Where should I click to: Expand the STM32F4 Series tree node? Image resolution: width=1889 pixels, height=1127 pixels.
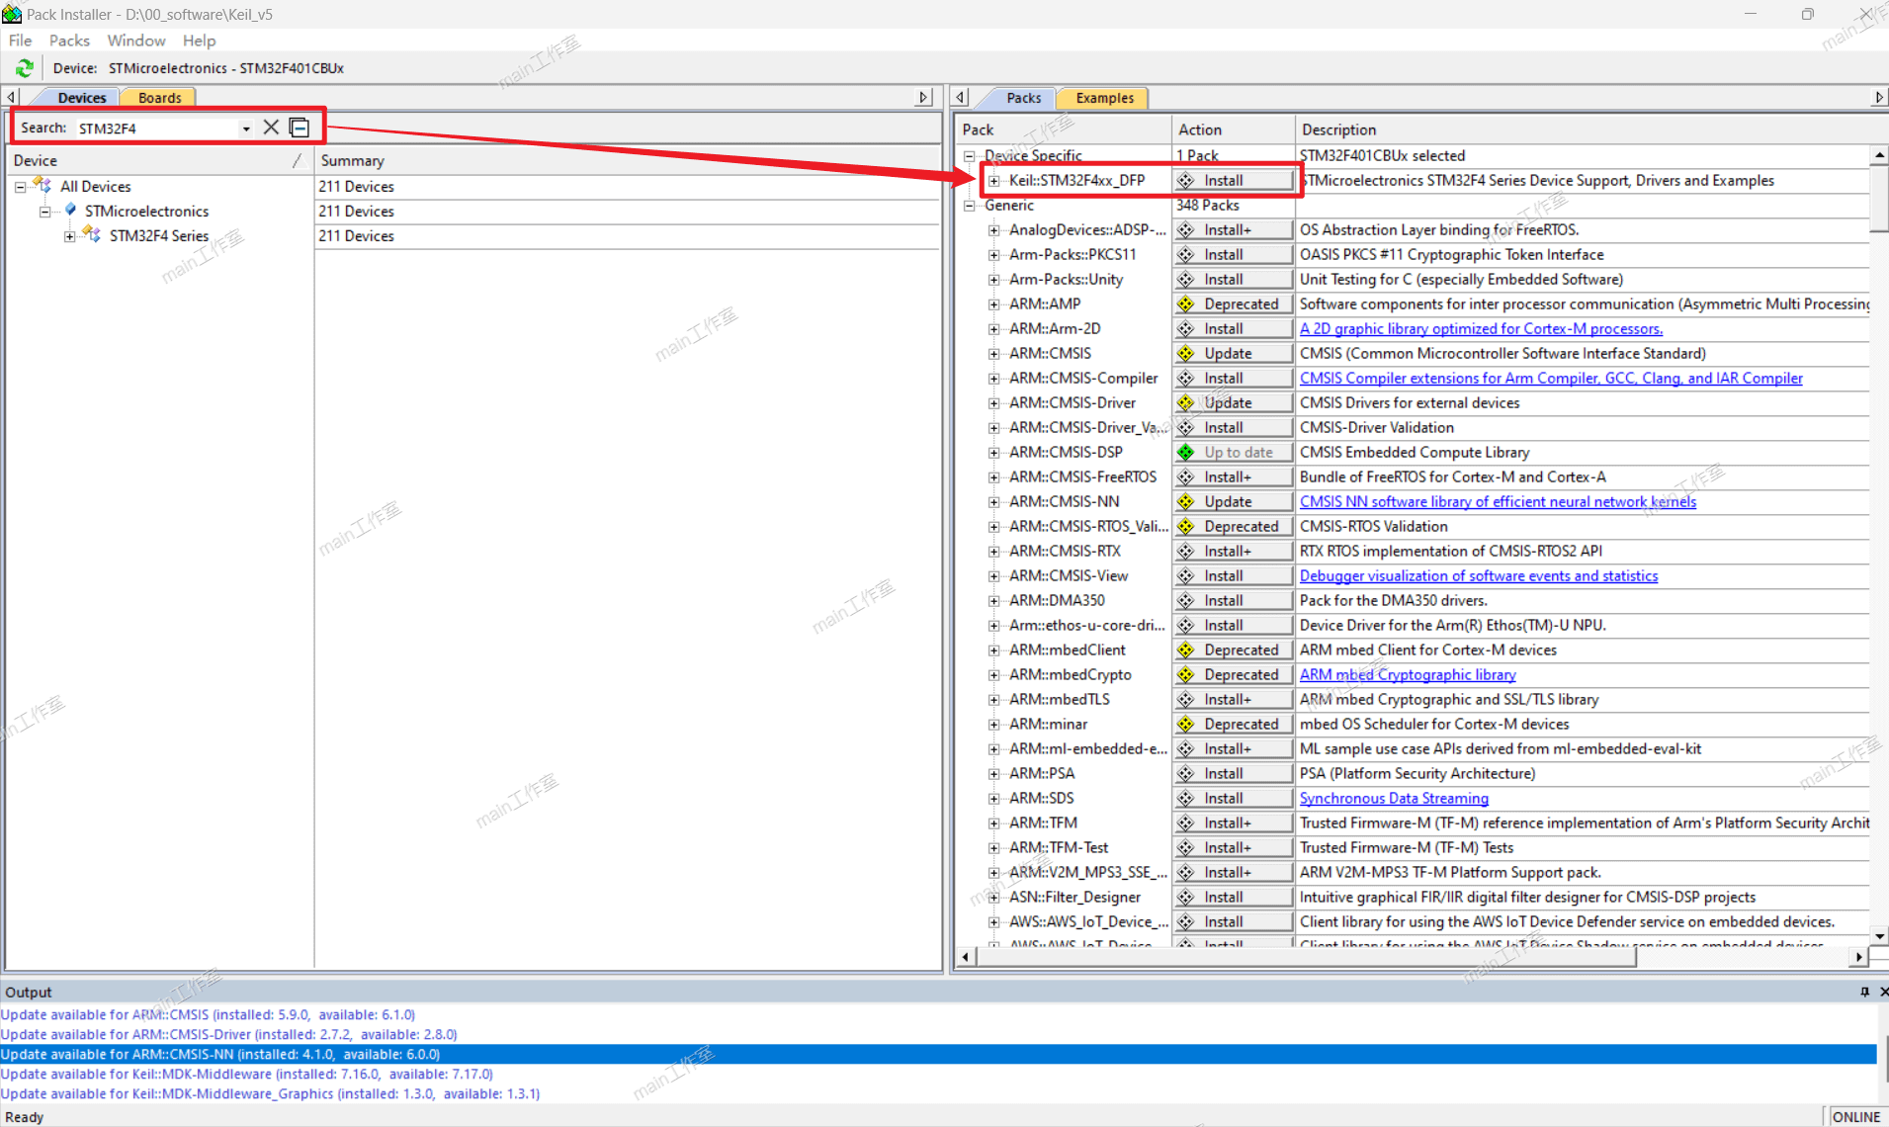pyautogui.click(x=69, y=236)
